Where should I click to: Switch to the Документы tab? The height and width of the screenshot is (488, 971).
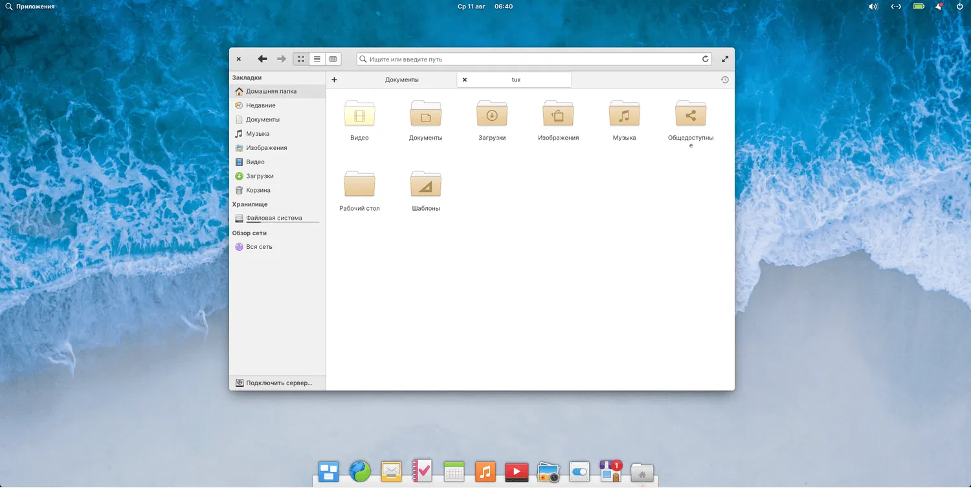click(401, 80)
